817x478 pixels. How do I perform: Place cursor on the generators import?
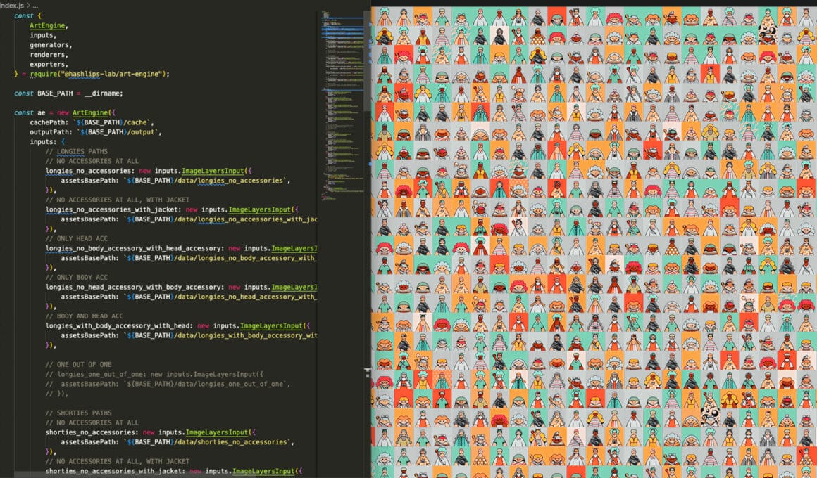pos(50,45)
